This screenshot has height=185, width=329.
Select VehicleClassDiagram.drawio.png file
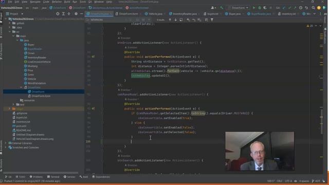(x=34, y=139)
